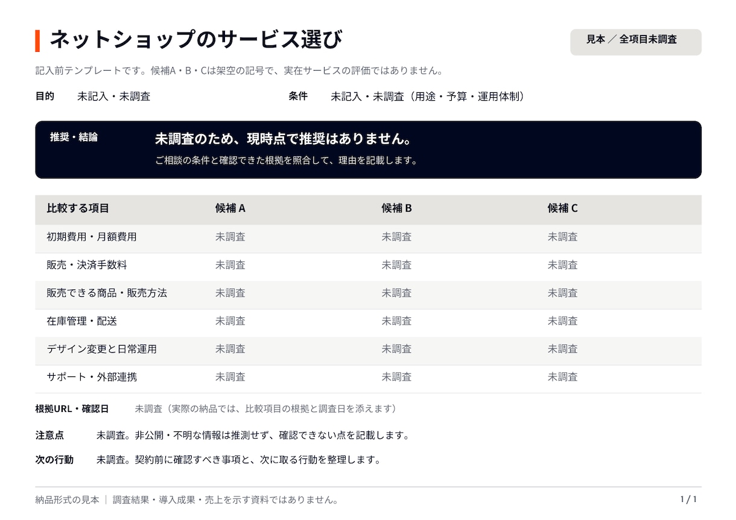The image size is (736, 520).
Task: Click the 見本／全項目未調査 badge
Action: coord(636,42)
